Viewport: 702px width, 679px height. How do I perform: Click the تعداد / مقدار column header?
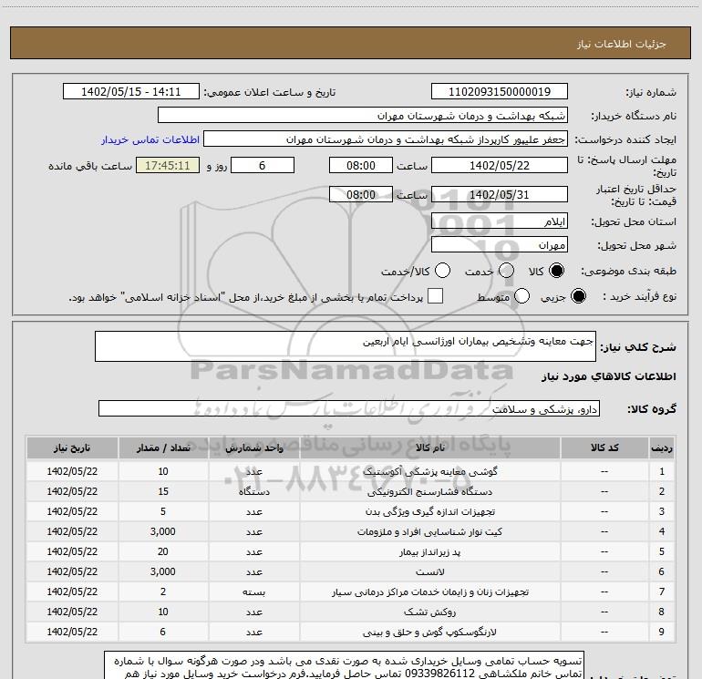[x=163, y=448]
